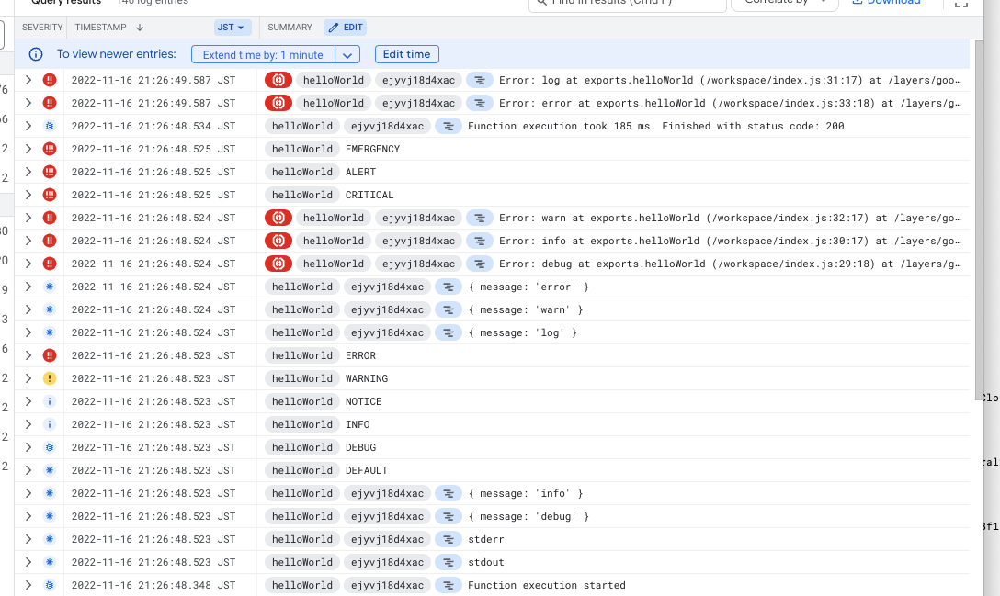The image size is (1000, 596).
Task: Click the error severity icon on the 21:26:49.587 log row
Action: click(x=50, y=80)
